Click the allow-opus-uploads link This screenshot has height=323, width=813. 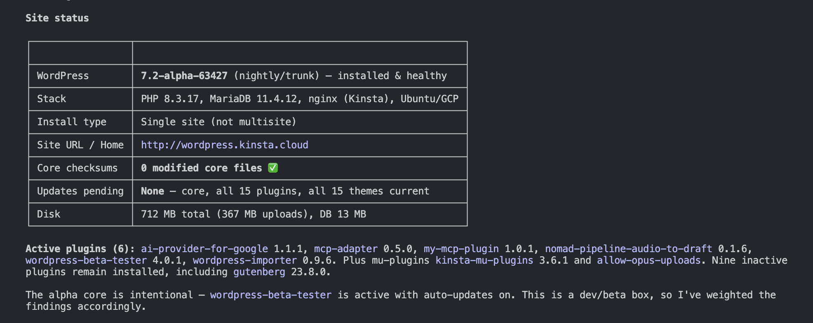click(649, 260)
